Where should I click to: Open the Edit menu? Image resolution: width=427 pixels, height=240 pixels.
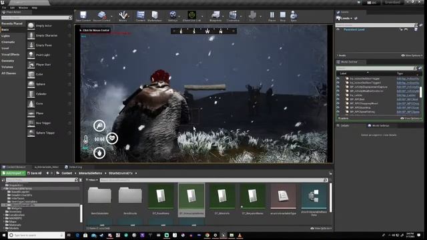point(12,7)
